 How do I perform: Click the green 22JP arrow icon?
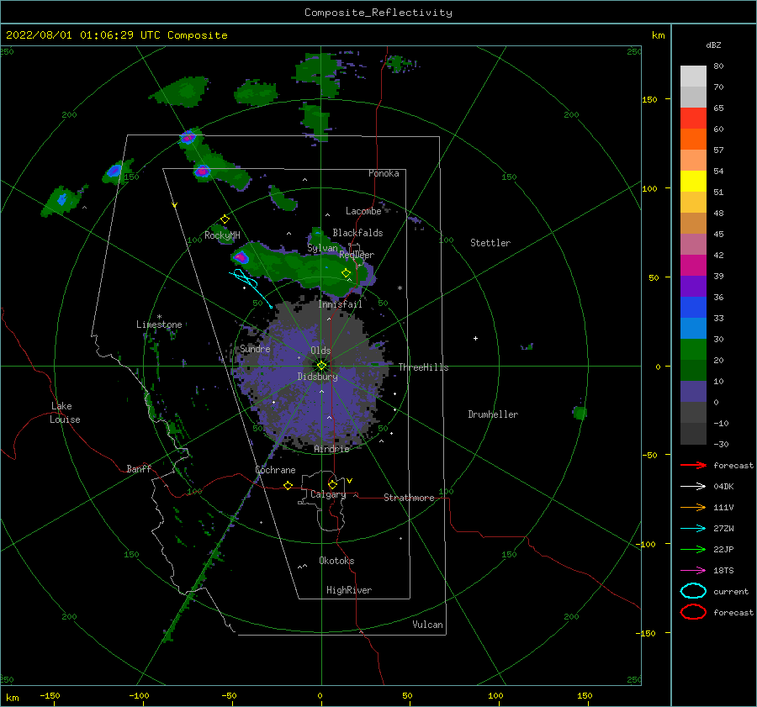[x=693, y=549]
